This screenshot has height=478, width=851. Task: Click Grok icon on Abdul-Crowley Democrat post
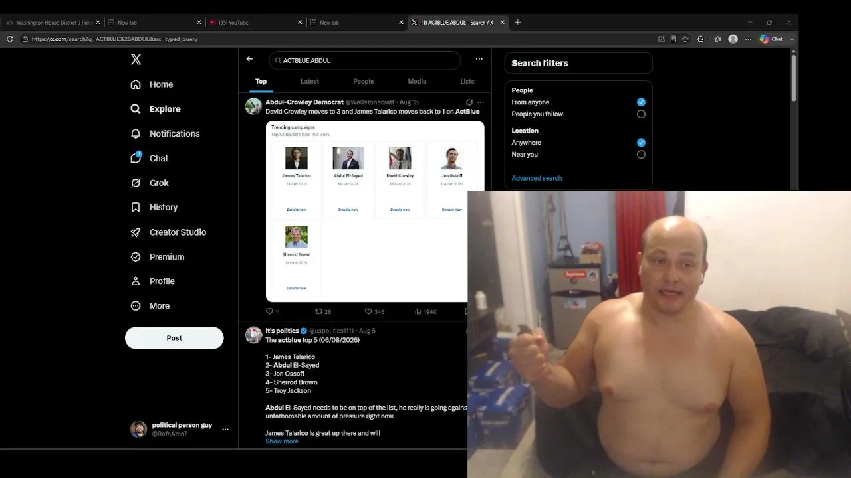coord(469,102)
